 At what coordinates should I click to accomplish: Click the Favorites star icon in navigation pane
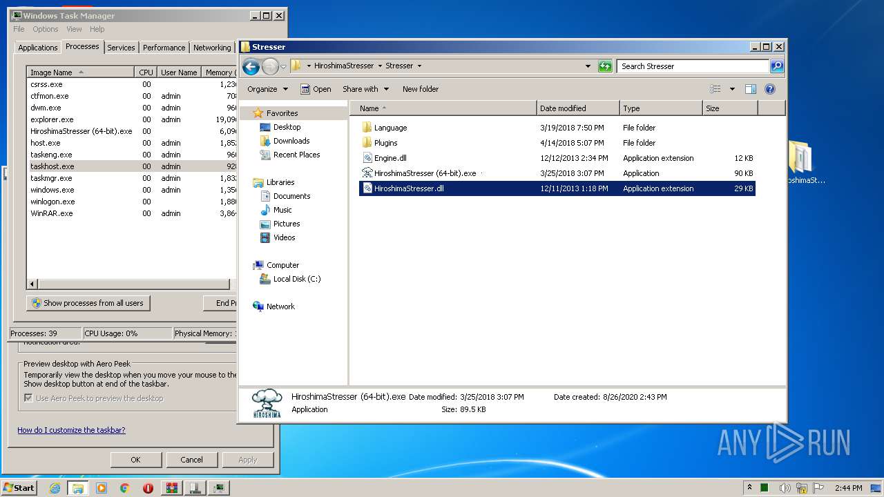tap(258, 113)
